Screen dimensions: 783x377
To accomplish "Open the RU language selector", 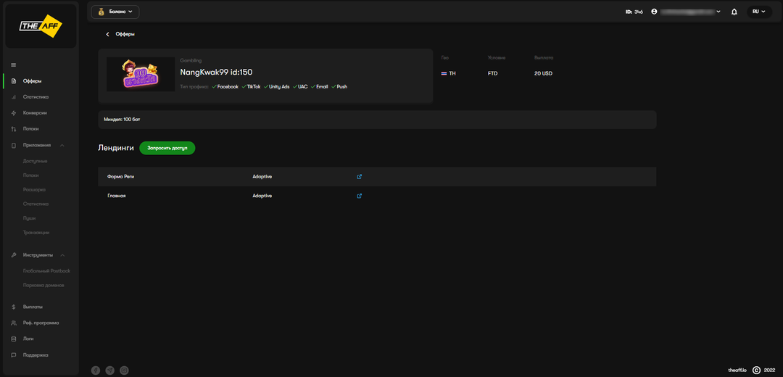I will coord(759,12).
